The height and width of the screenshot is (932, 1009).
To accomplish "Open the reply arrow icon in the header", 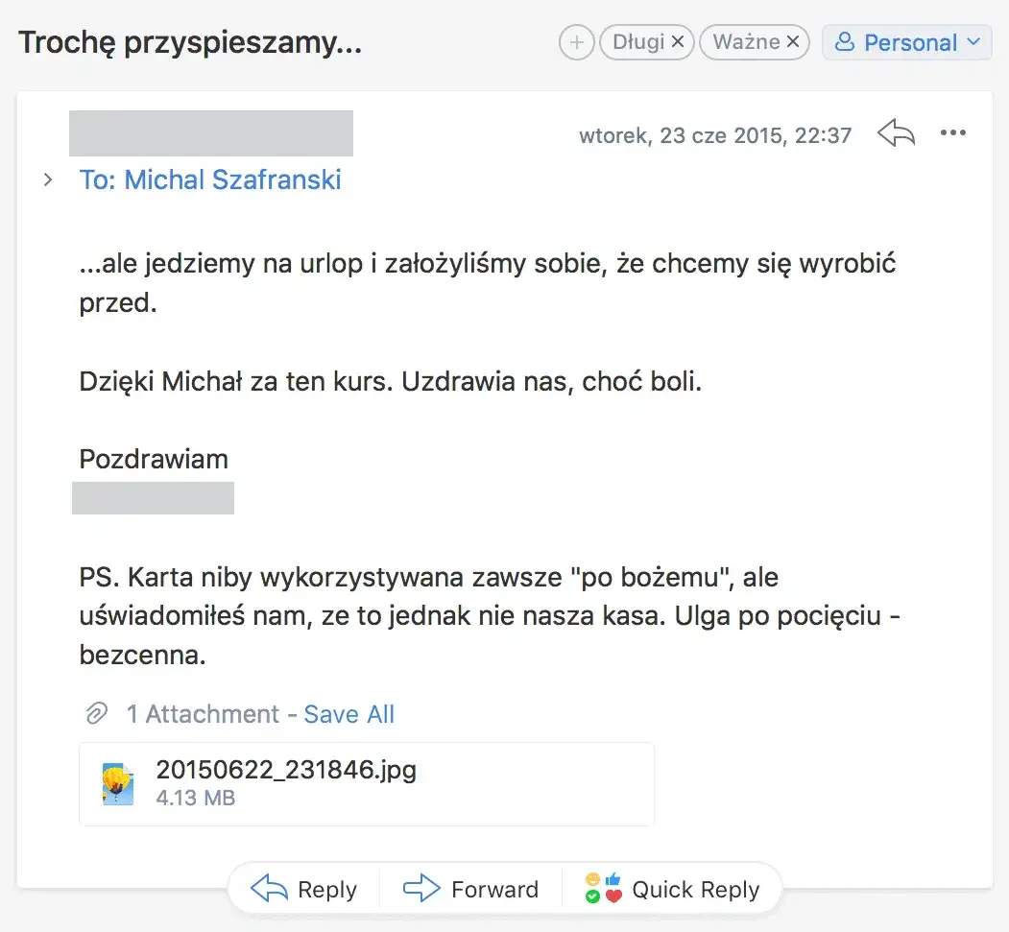I will click(896, 134).
